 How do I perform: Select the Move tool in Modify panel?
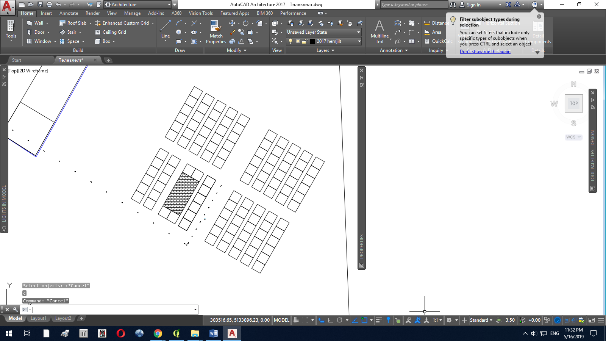(x=232, y=23)
